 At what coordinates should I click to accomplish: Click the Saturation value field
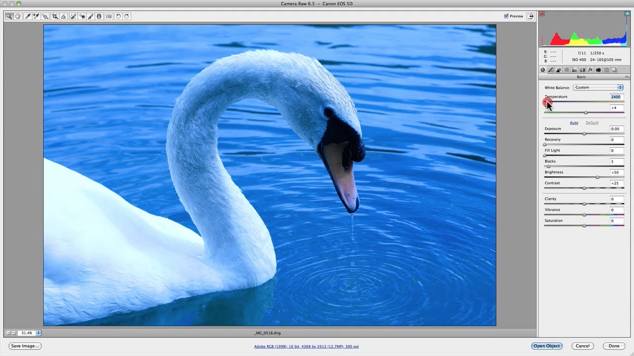(x=617, y=221)
